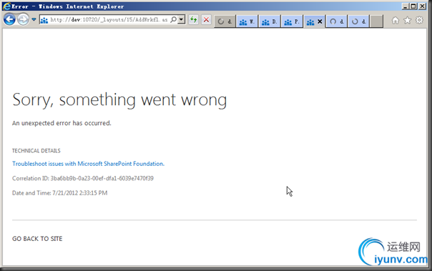The image size is (432, 271).
Task: Click the Home icon
Action: click(x=396, y=20)
